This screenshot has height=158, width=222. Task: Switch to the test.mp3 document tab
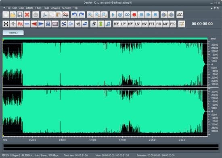click(13, 33)
